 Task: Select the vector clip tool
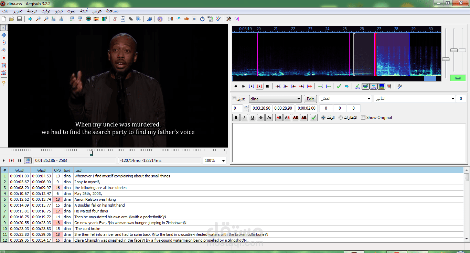(4, 73)
